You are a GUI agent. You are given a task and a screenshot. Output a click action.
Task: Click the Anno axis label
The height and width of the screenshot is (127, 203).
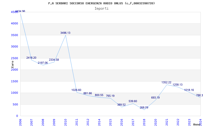197,124
